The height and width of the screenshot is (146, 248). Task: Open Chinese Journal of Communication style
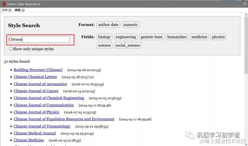[x=44, y=105]
